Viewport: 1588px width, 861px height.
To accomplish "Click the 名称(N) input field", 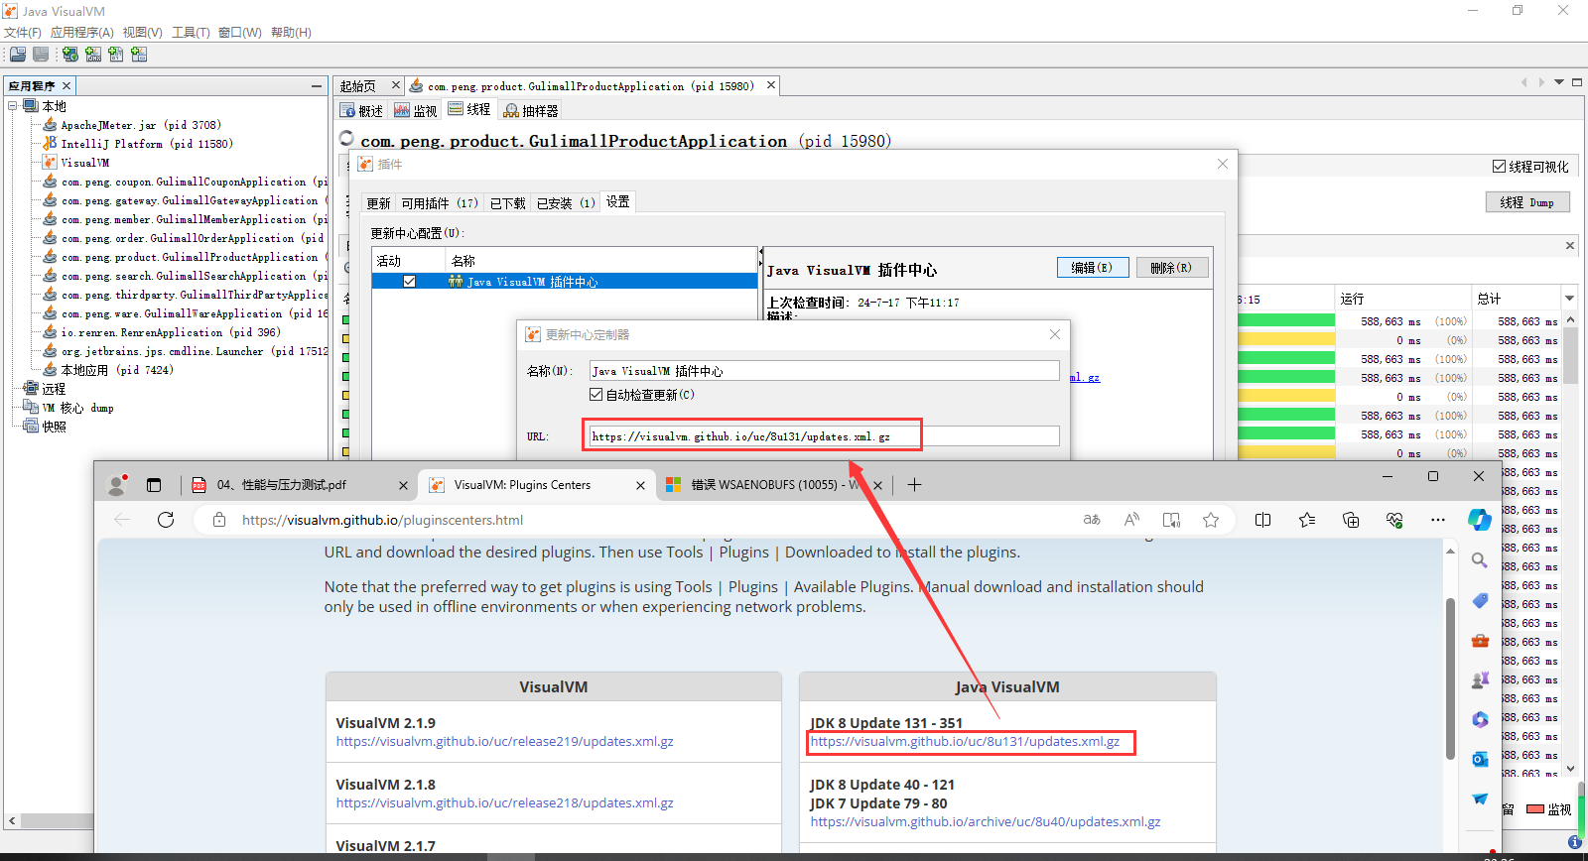I will 824,371.
